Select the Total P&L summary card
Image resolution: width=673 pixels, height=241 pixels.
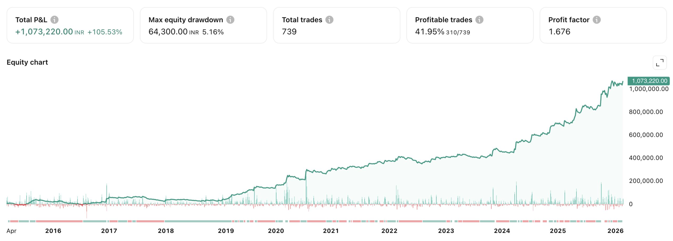click(70, 25)
